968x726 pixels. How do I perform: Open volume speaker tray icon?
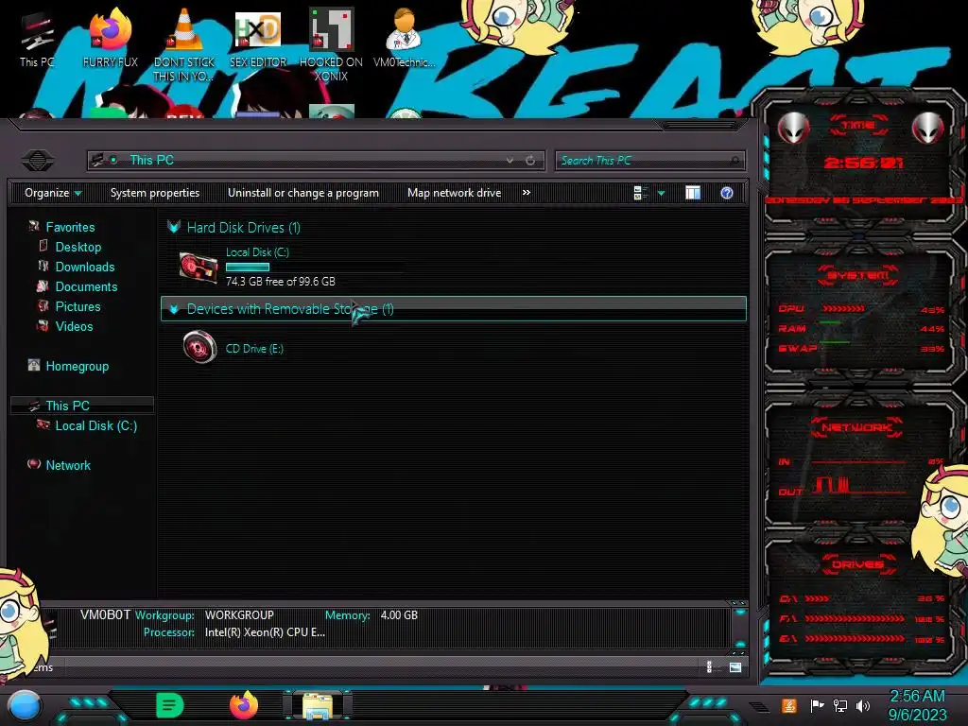click(863, 705)
